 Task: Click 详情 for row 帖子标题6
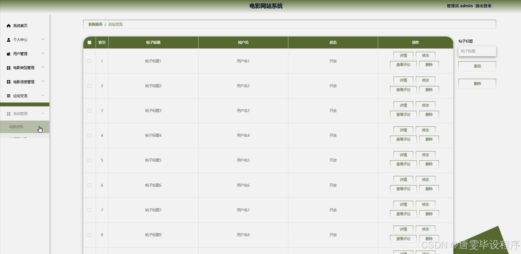[x=403, y=180]
